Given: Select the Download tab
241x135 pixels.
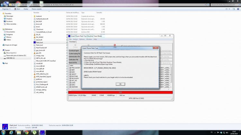Looking at the screenshot, I should (72, 42).
